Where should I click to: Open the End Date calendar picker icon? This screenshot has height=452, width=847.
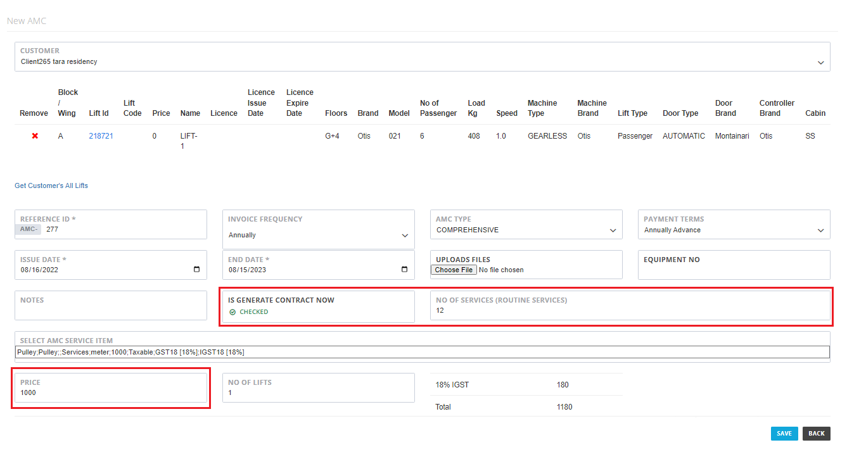(405, 270)
